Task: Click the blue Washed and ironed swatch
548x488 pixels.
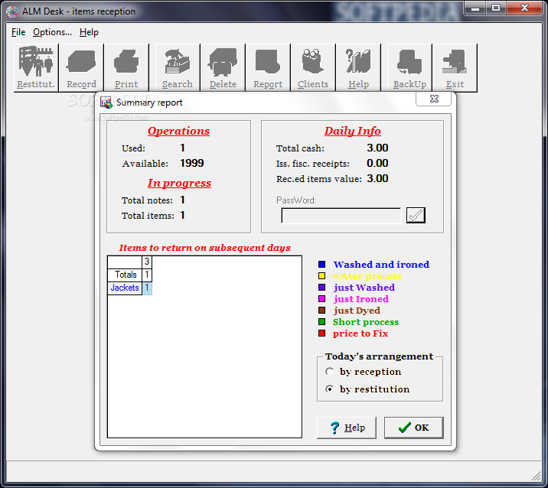Action: [x=322, y=265]
